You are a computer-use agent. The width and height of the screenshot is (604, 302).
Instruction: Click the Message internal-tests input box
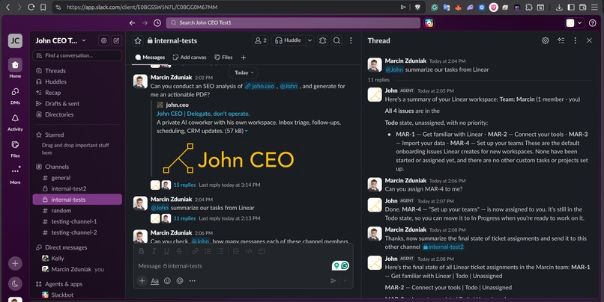pyautogui.click(x=231, y=266)
